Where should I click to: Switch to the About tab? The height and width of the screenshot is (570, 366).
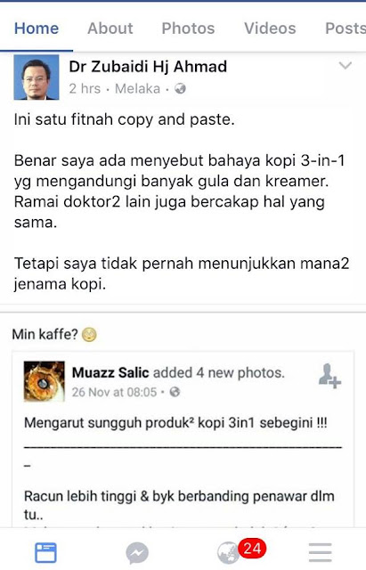110,28
